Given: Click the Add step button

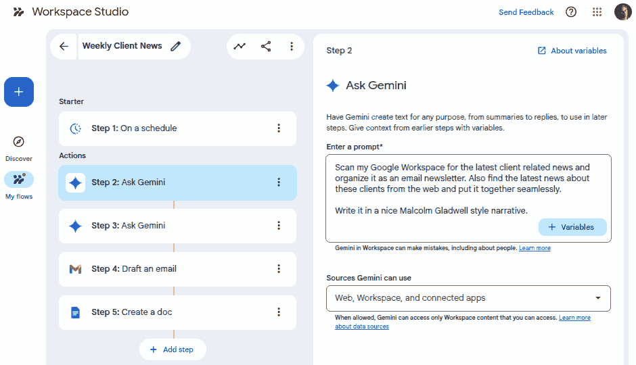Looking at the screenshot, I should click(x=173, y=349).
